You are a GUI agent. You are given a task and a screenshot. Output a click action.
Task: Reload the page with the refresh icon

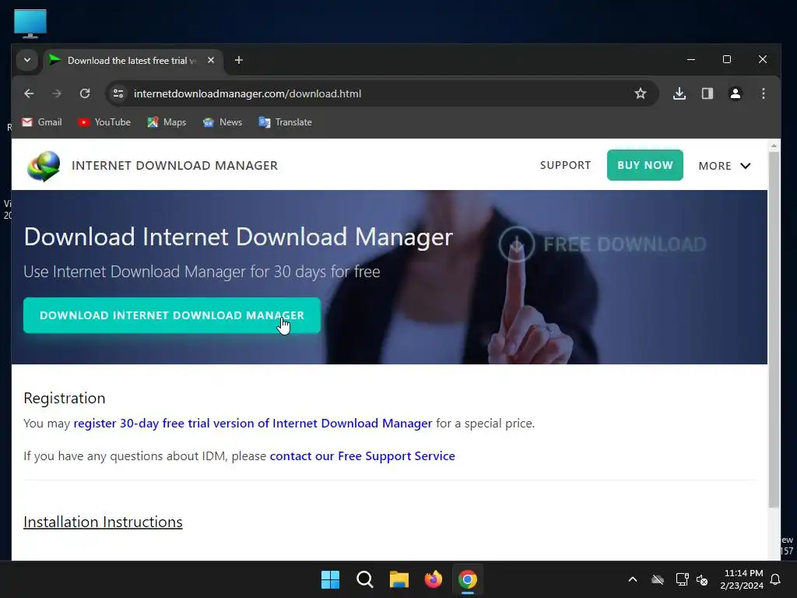85,93
